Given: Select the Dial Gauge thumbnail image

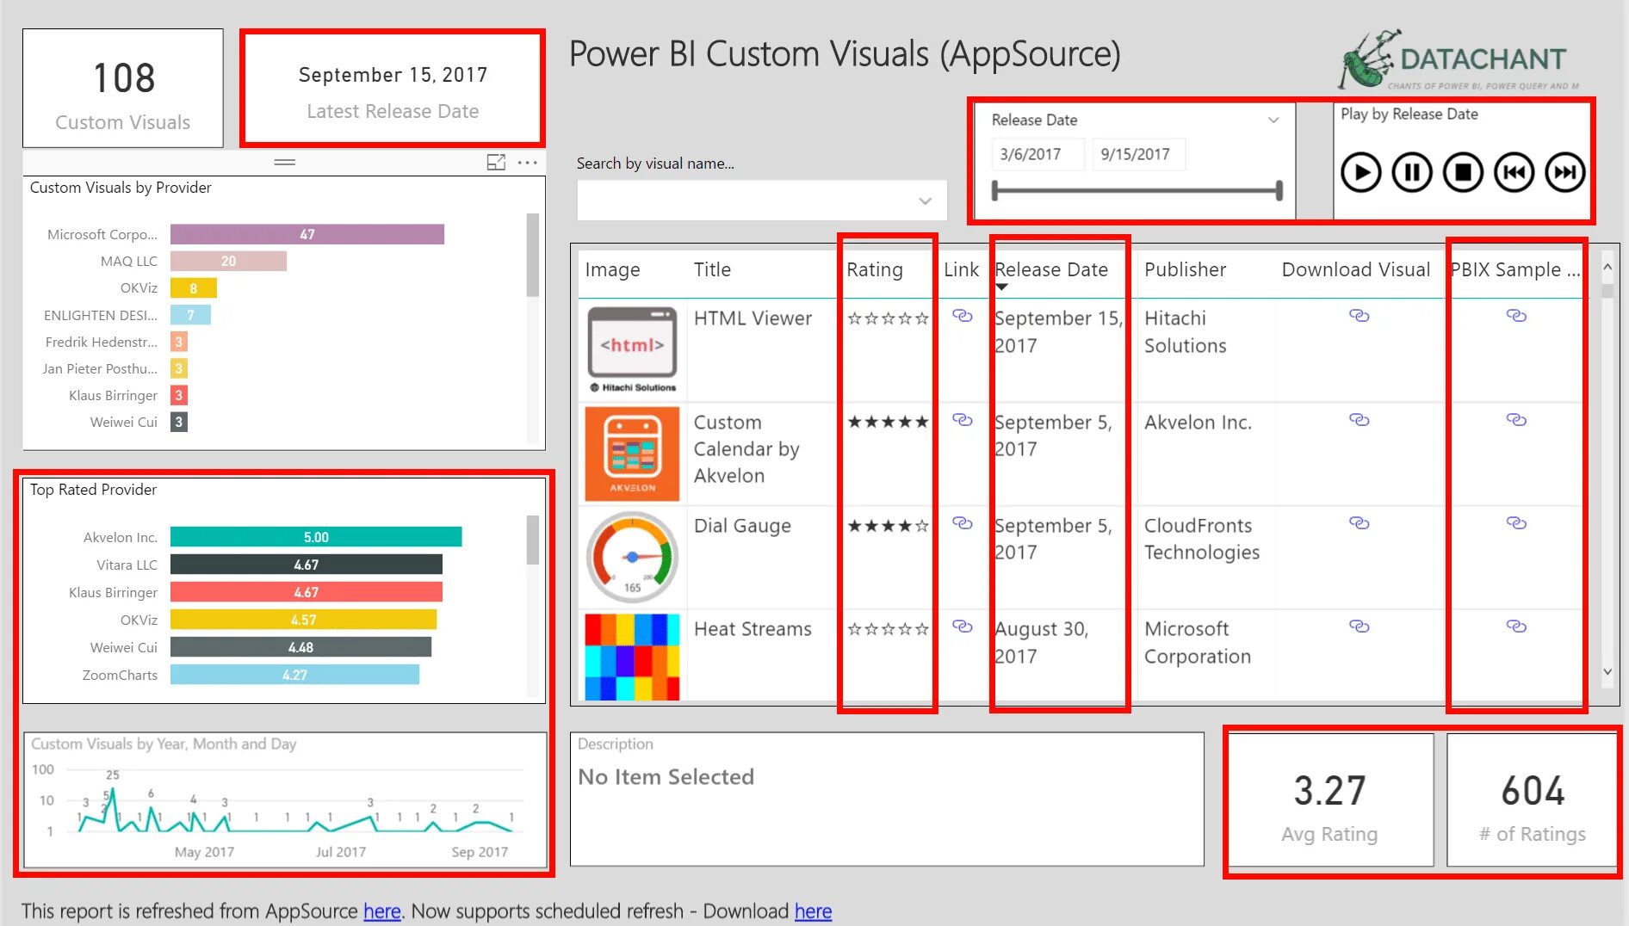Looking at the screenshot, I should coord(632,557).
